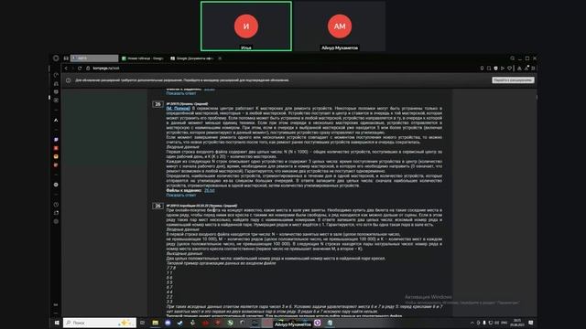Open the sidebar three-dots settings icon at bottom
The height and width of the screenshot is (329, 586).
[56, 304]
